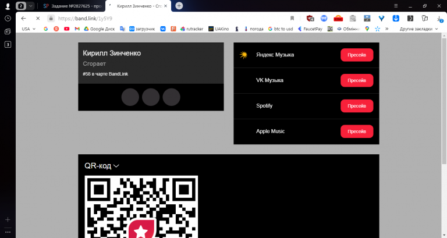447x238 pixels.
Task: Collapse the QR-код section
Action: coord(102,166)
